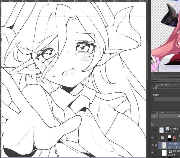Show the hidden レイヤー 3 layer
This screenshot has width=180, height=158.
coord(153,130)
